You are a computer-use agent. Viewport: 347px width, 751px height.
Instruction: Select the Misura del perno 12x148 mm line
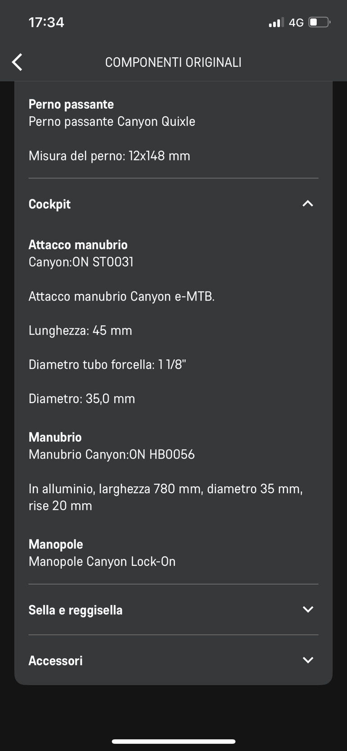click(109, 156)
